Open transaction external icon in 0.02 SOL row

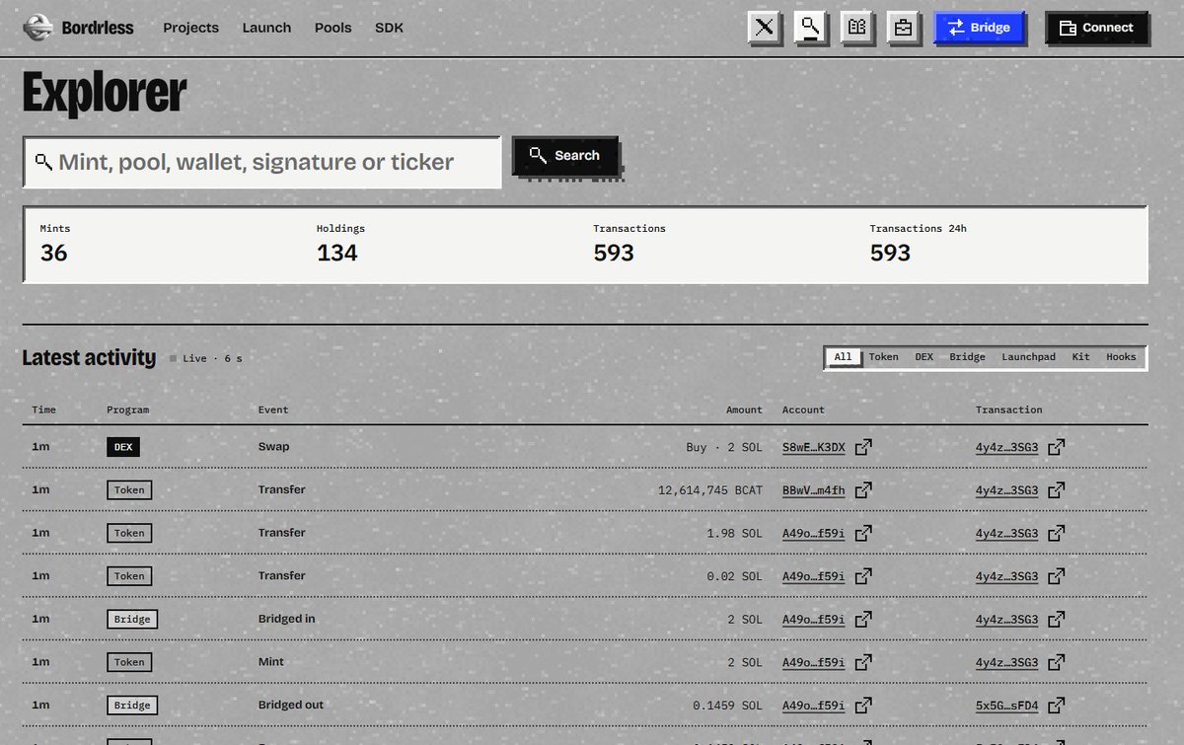(x=1056, y=576)
